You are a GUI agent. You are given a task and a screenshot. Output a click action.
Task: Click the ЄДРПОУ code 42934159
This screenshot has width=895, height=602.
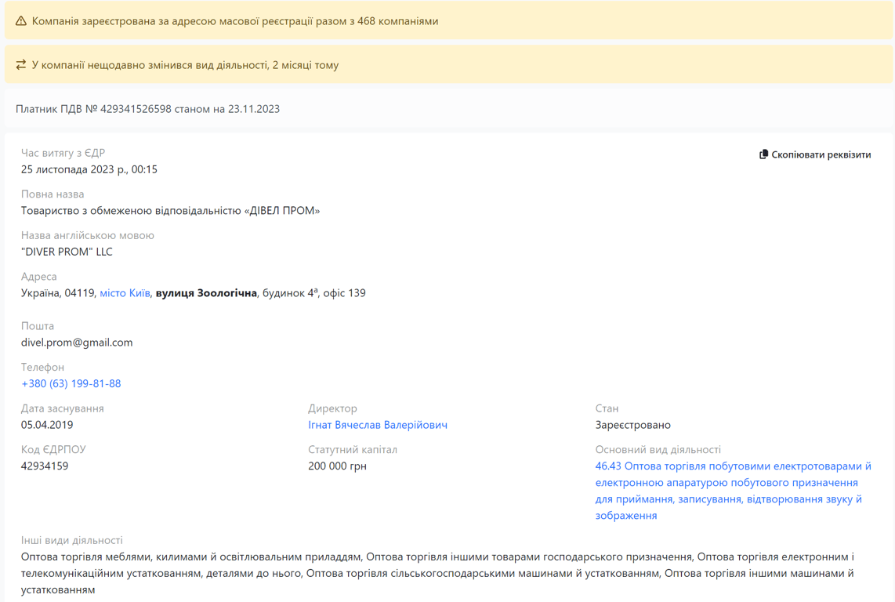click(45, 466)
